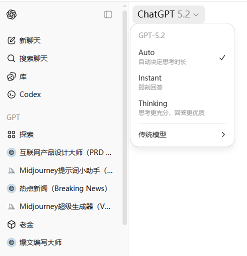Click the cube icon next to 老金
The height and width of the screenshot is (256, 247).
coord(11,224)
